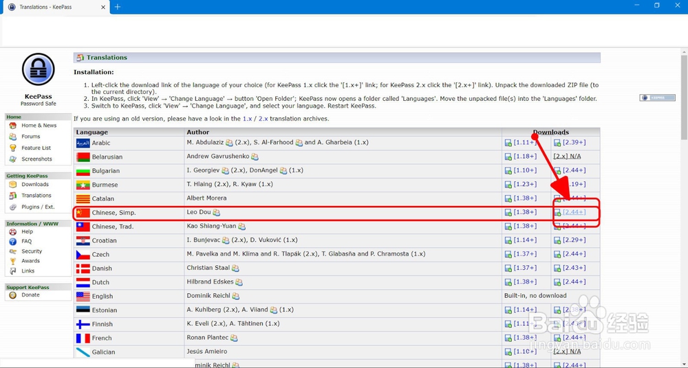This screenshot has height=368, width=688.
Task: Download Catalan 1.38+ translation
Action: (x=525, y=198)
